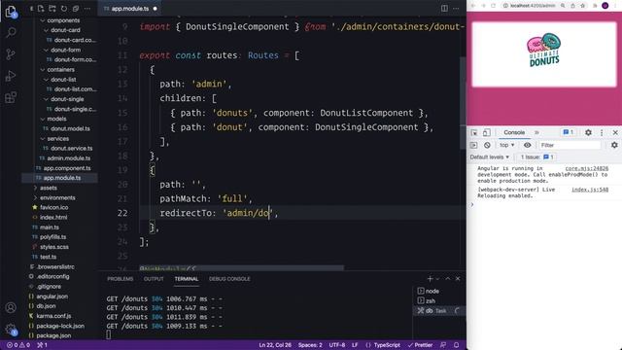622x350 pixels.
Task: Show the console sidebar in DevTools
Action: point(473,145)
